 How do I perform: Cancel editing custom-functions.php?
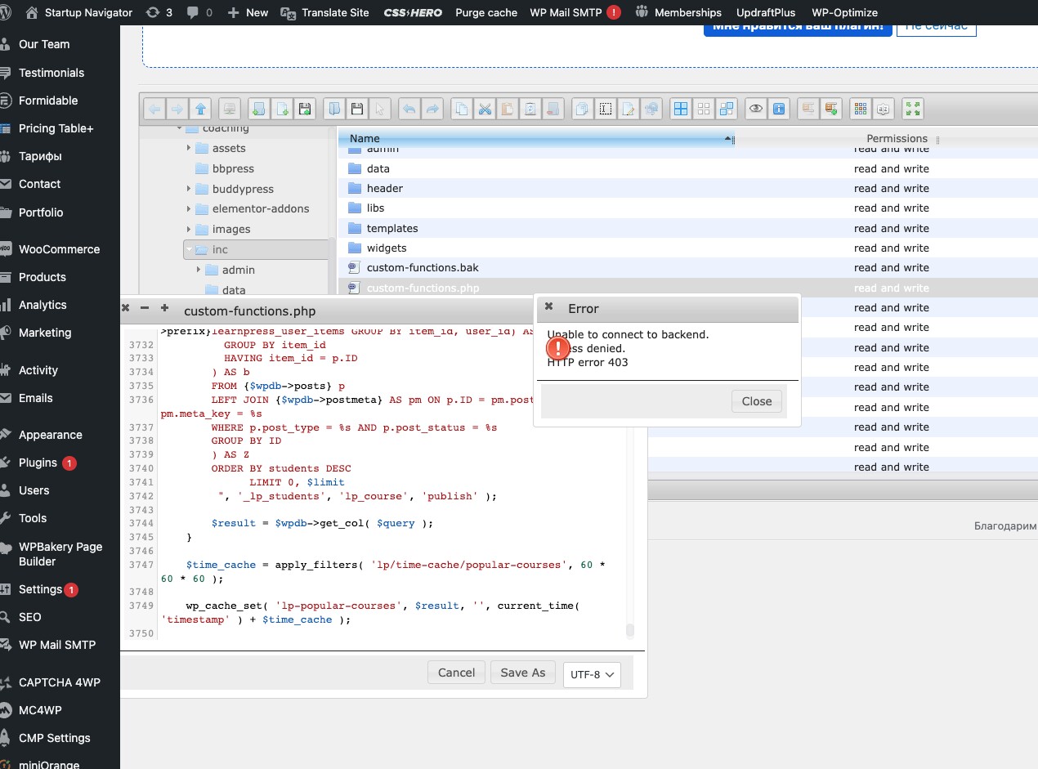tap(456, 673)
